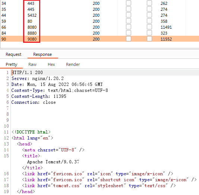
Task: Click request number 66
Action: point(4,27)
